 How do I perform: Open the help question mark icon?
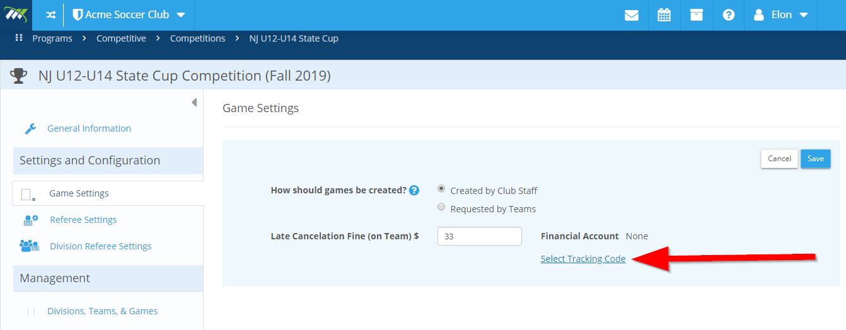pyautogui.click(x=729, y=15)
